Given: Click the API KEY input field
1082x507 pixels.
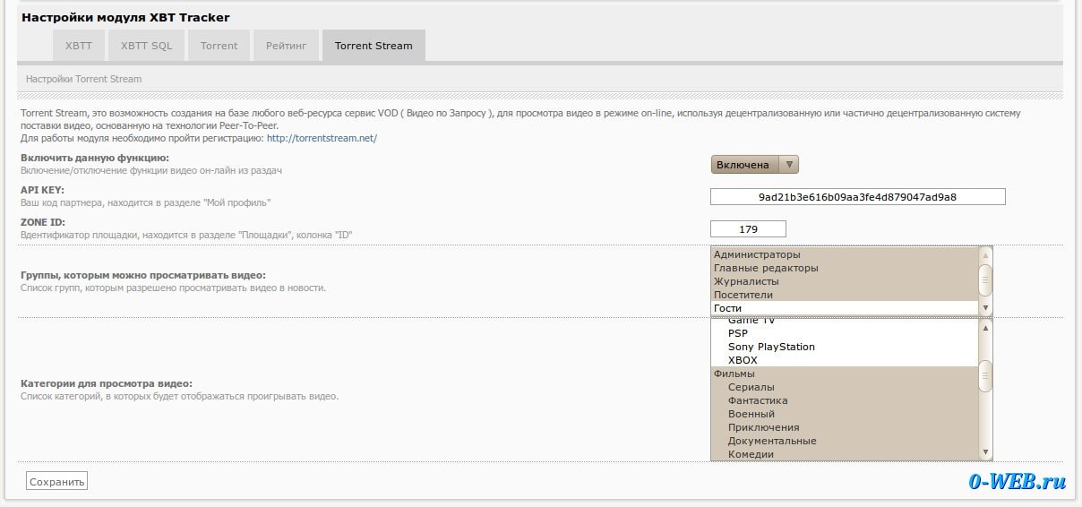Looking at the screenshot, I should click(857, 196).
